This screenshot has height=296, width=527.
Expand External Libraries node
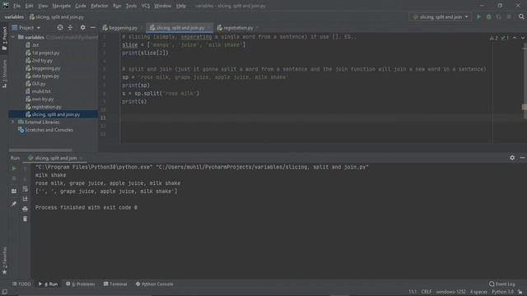point(13,123)
